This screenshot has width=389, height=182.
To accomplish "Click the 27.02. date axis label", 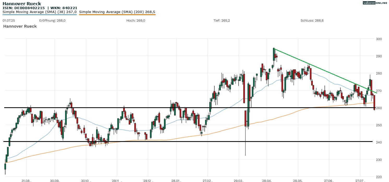I will [208, 180].
